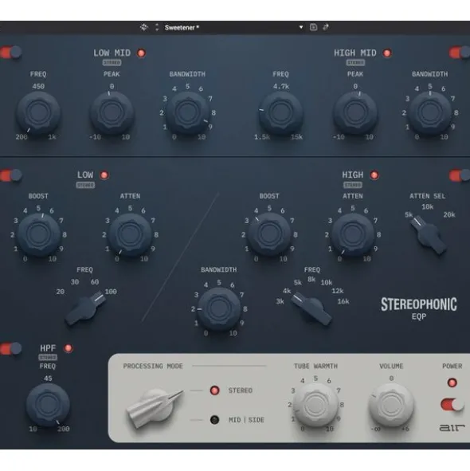Click the High BOOST knob
This screenshot has width=470, height=471.
(x=269, y=234)
